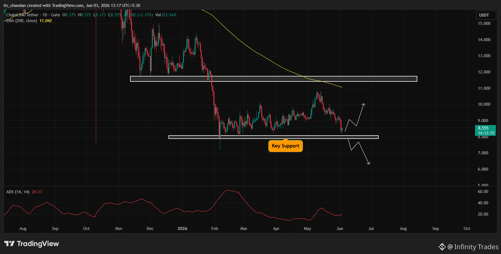Click the volume value 323.54K in legend
This screenshot has width=501, height=254.
pos(169,15)
